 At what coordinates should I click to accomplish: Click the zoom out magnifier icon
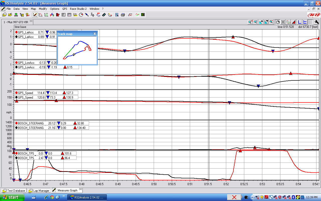(x=271, y=22)
